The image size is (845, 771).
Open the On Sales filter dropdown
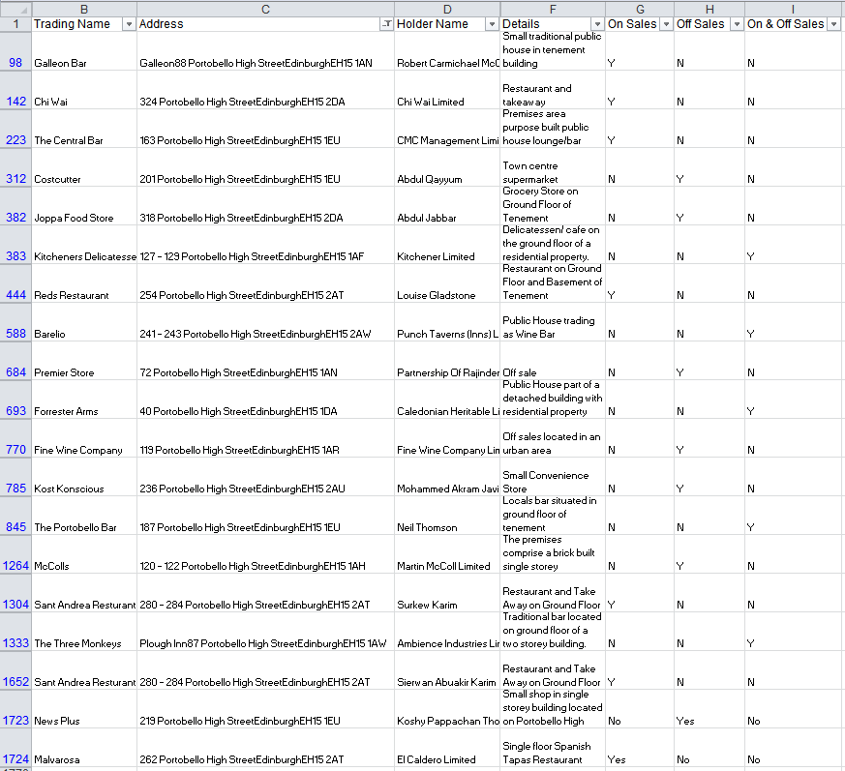point(666,24)
